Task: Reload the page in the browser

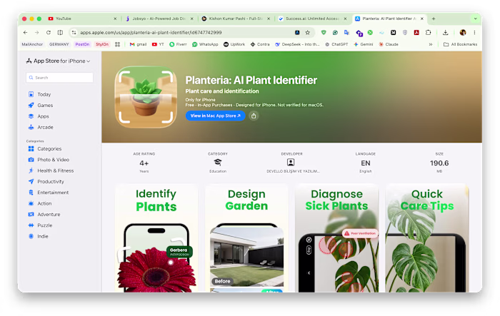Action: click(x=49, y=32)
